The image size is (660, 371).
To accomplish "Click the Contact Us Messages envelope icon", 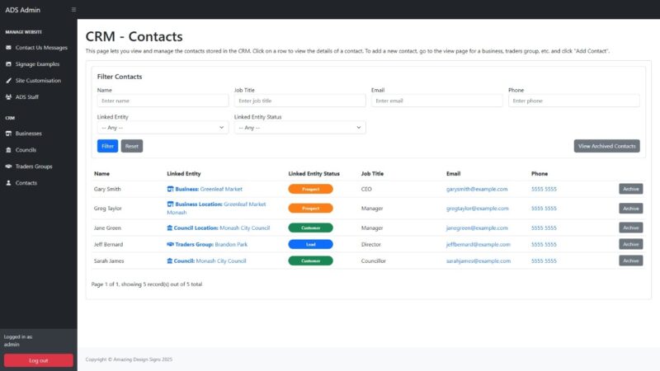I will click(8, 47).
